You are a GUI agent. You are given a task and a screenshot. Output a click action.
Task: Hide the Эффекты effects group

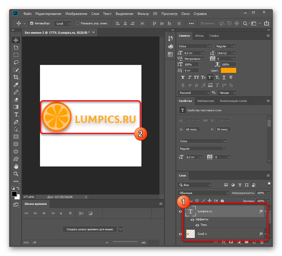[x=192, y=220]
